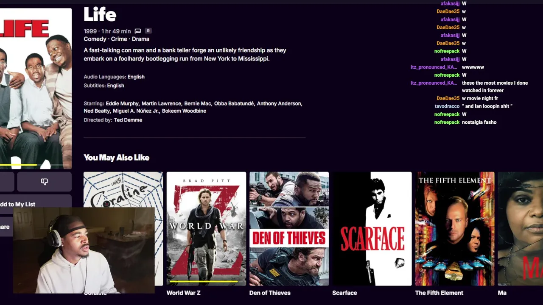
Task: Click chat username Itz_pronounced_KA... beside 'wwwwwww'
Action: pos(434,67)
